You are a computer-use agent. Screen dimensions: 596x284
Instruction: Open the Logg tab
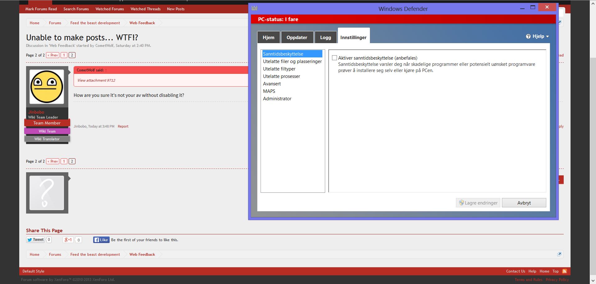pos(325,38)
